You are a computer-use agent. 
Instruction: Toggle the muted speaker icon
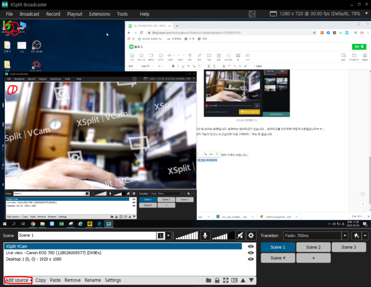coord(240,236)
